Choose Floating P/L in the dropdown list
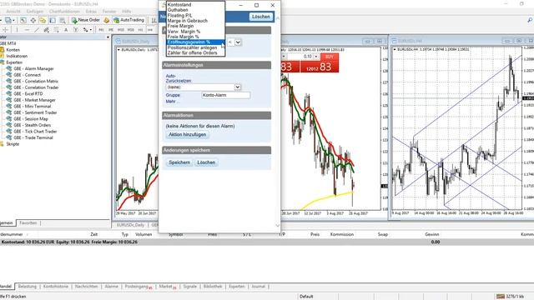The height and width of the screenshot is (300, 534). click(196, 15)
